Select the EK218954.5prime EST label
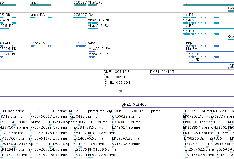The height and width of the screenshot is (159, 234). pyautogui.click(x=198, y=128)
